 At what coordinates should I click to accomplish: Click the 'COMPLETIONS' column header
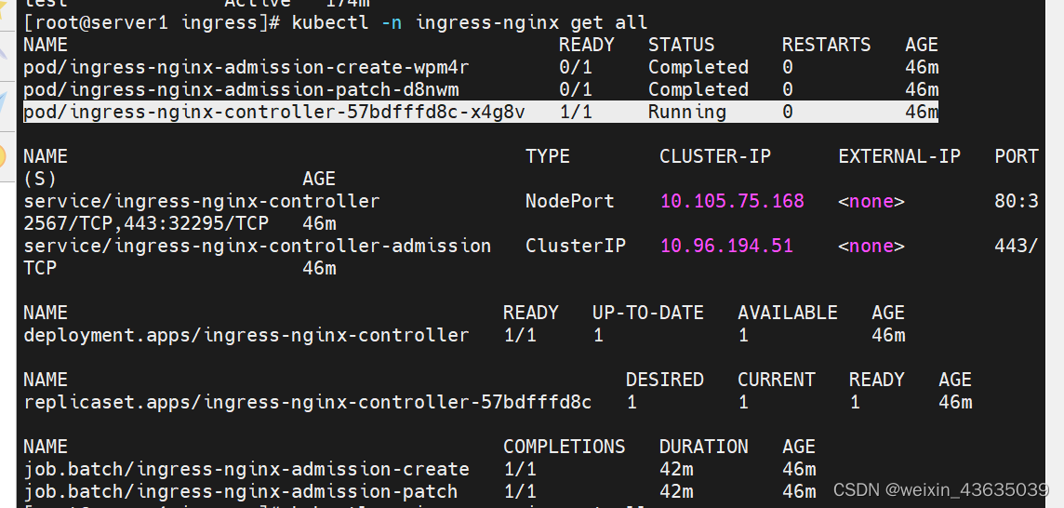pos(564,447)
